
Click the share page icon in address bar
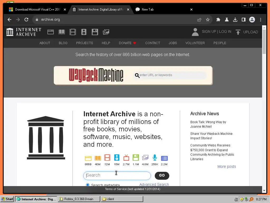click(199, 20)
